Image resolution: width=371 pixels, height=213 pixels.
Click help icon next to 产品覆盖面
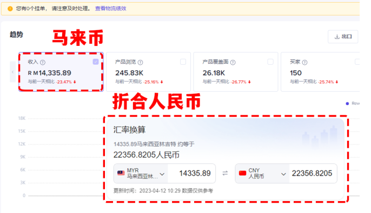pos(233,62)
